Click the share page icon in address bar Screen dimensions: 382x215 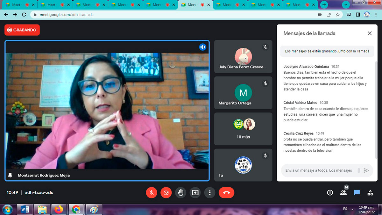(329, 15)
